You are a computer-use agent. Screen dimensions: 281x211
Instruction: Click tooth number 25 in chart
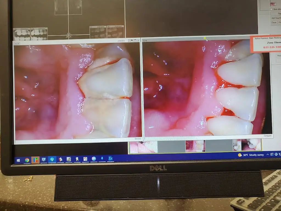tap(67, 37)
